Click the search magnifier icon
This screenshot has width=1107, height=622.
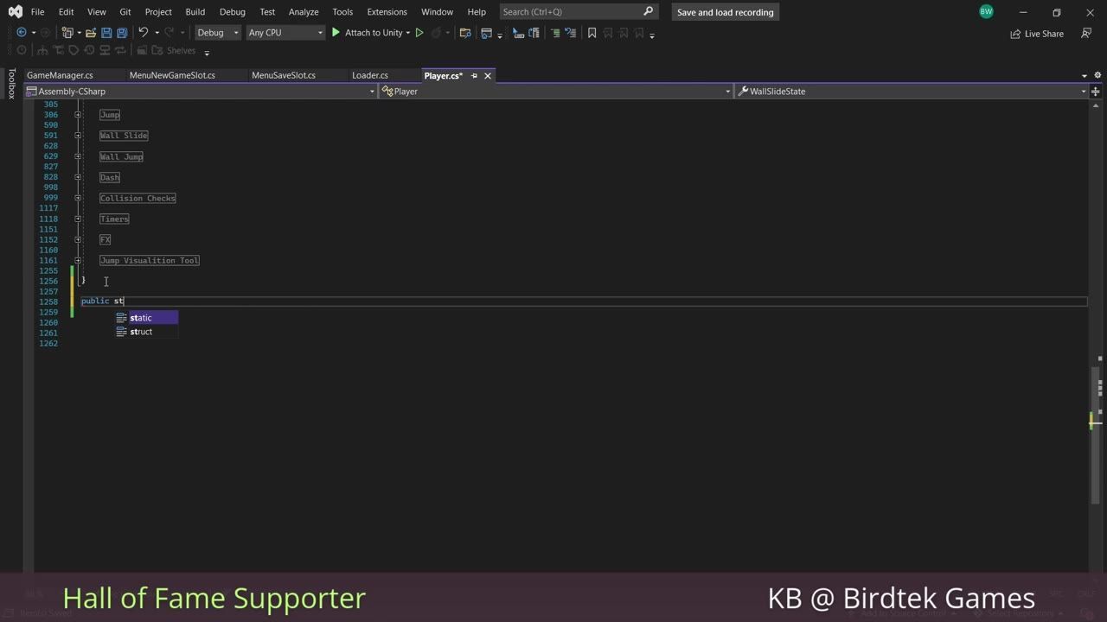click(x=649, y=11)
